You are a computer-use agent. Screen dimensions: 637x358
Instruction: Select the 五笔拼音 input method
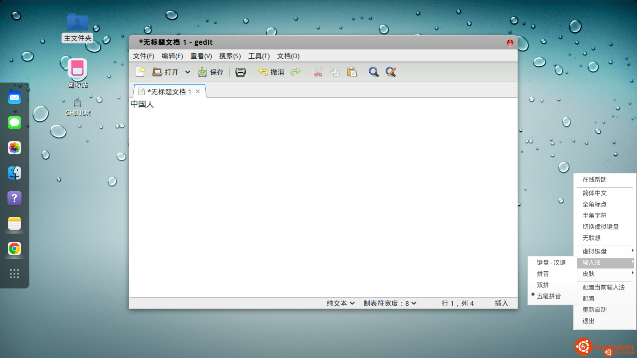coord(549,296)
